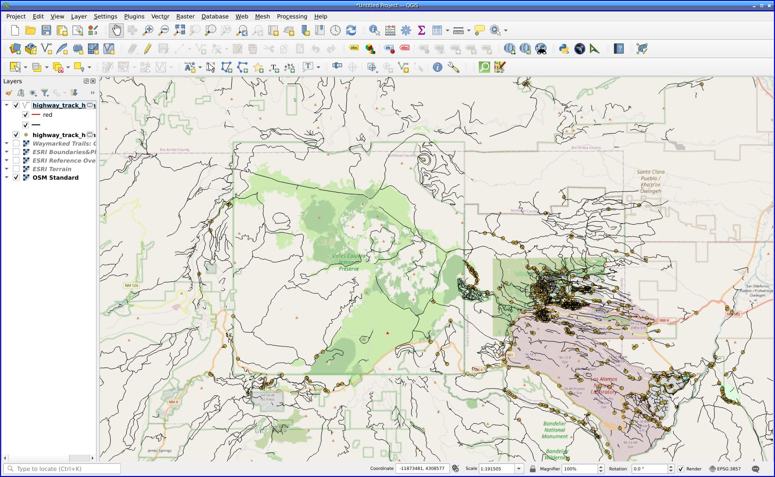
Task: Activate the Identify Features tool
Action: click(x=375, y=30)
